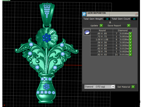The width and height of the screenshot is (143, 107).
Task: Select the Total Gem Count value field
Action: tap(134, 19)
